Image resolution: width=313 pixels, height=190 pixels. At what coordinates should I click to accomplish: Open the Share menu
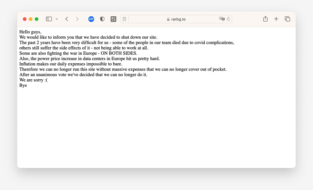pyautogui.click(x=265, y=19)
